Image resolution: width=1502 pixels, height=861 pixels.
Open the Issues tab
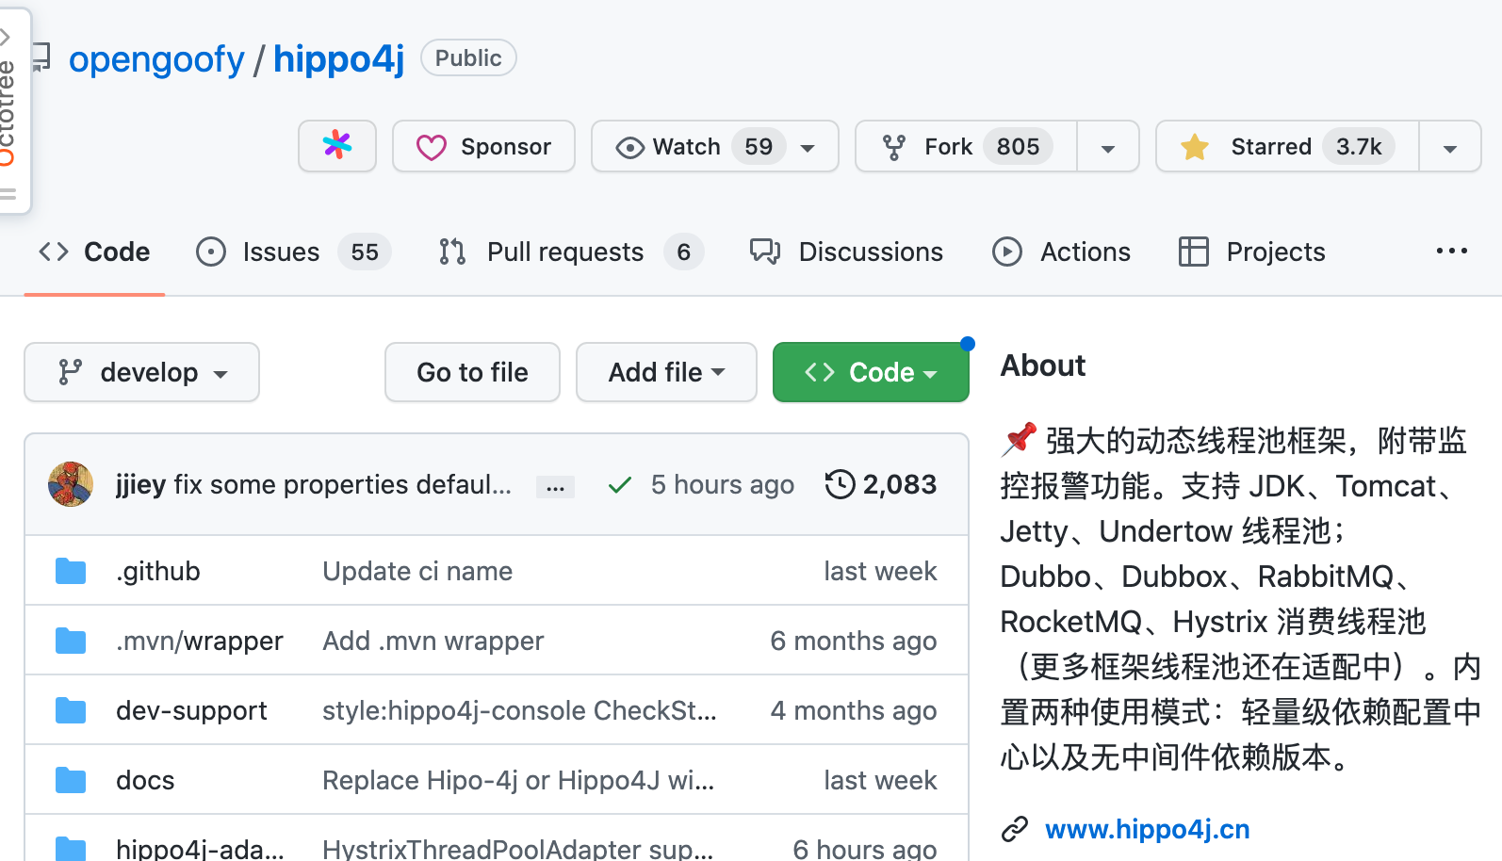click(x=293, y=252)
